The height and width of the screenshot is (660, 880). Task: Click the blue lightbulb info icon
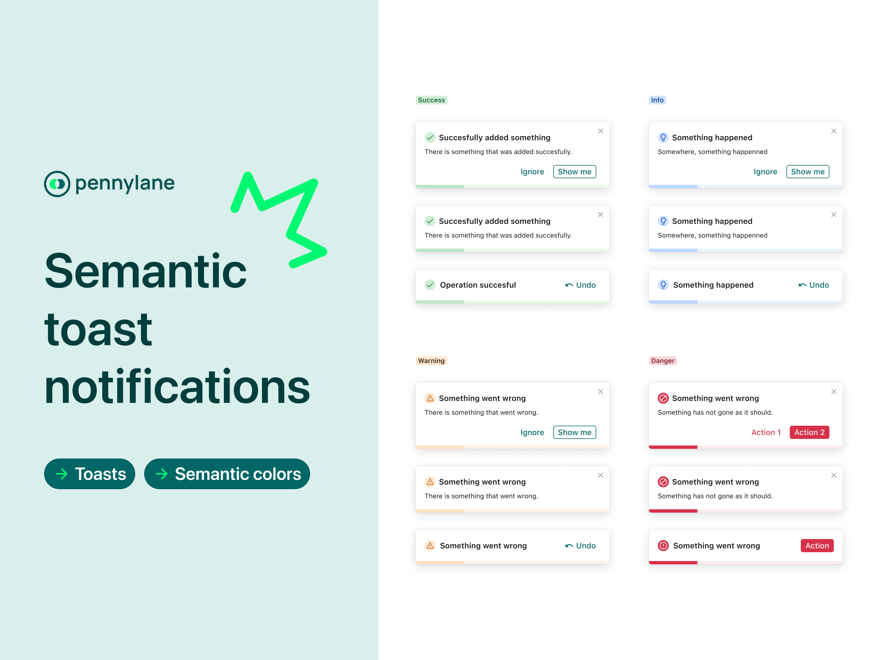click(663, 137)
